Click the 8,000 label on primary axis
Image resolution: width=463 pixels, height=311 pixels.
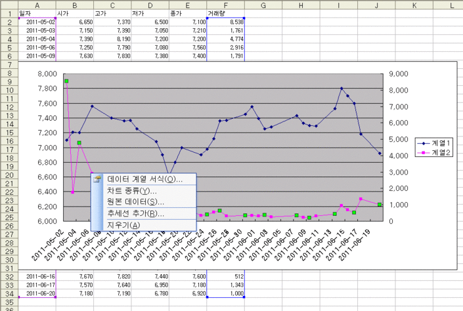pos(48,74)
